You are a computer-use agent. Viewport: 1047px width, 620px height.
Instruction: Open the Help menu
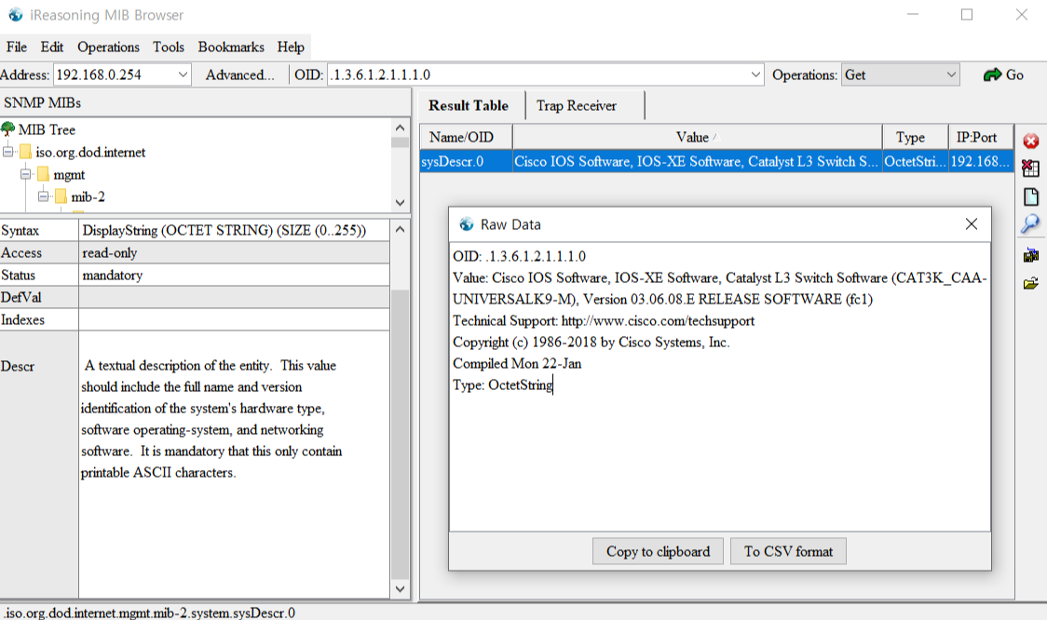(292, 47)
